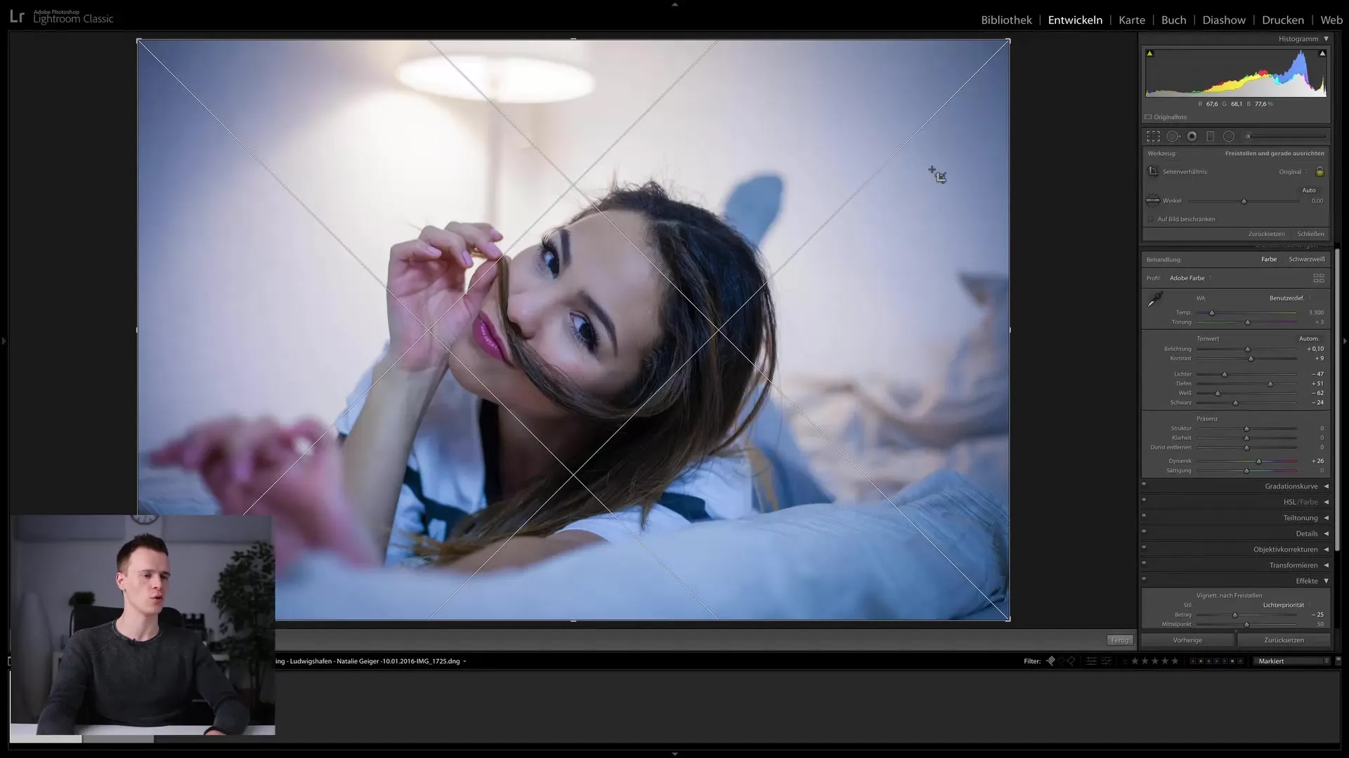Viewport: 1349px width, 758px height.
Task: Filter by blue color label
Action: pos(1216,661)
